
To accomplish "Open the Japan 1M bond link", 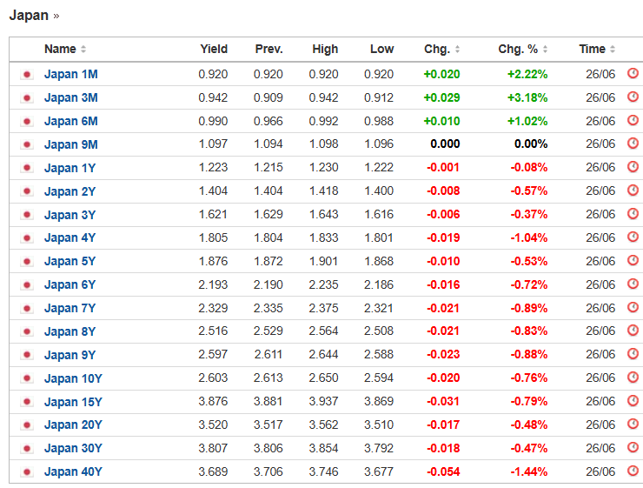I will (x=71, y=74).
